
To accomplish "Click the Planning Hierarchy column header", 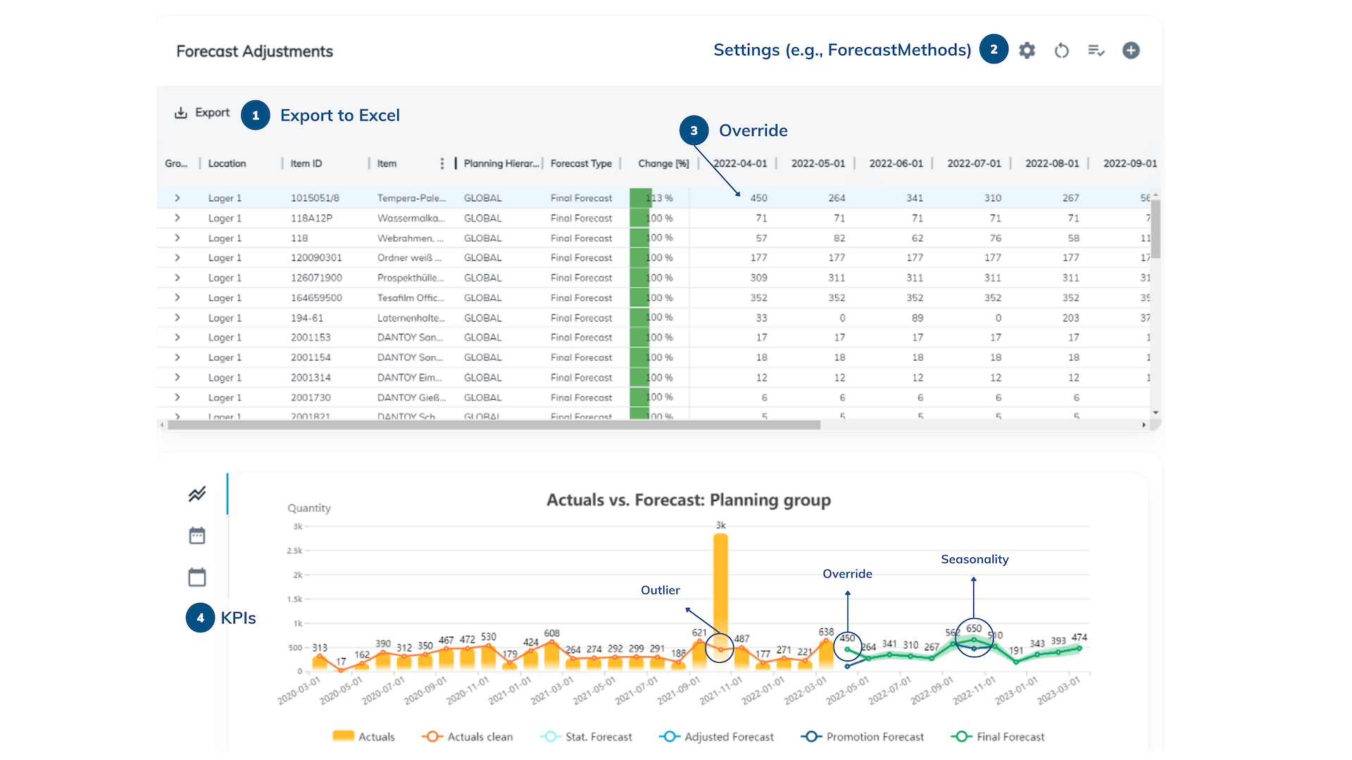I will click(501, 164).
